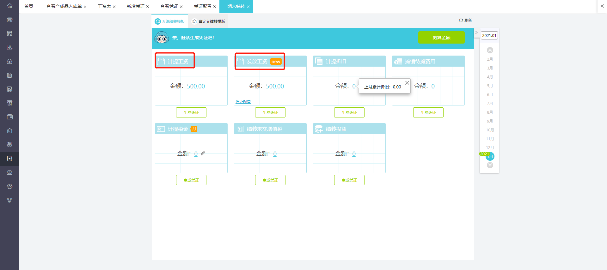Screen dimensions: 607x270
Task: Click the pencil icon next to 计提税金 amount
Action: 203,153
